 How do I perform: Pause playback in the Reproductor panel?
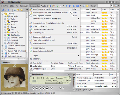point(40,88)
